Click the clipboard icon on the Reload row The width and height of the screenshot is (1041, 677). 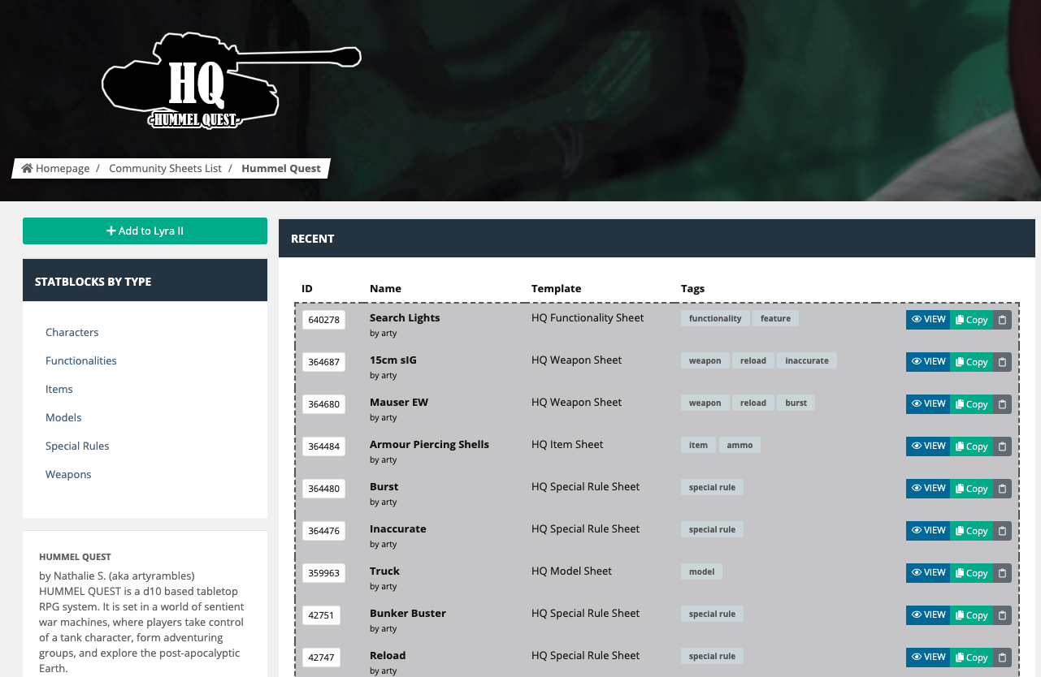point(1002,657)
